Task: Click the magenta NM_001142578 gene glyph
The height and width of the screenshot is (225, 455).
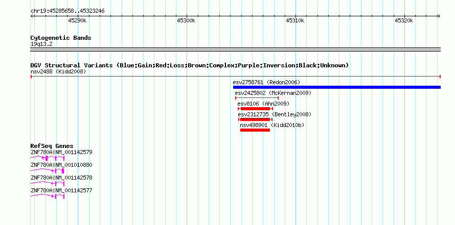Action: click(48, 184)
